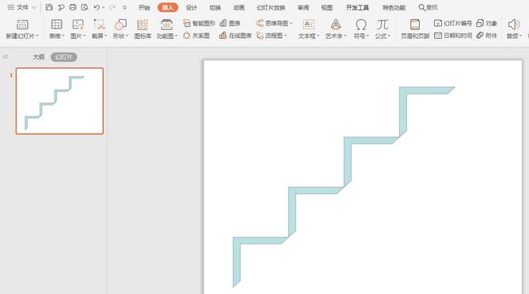Insert Slide Number (幻灯片编号)
Screen dimensions: 529x294
[x=453, y=23]
